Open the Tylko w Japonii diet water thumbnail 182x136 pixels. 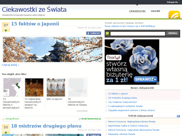(56, 88)
